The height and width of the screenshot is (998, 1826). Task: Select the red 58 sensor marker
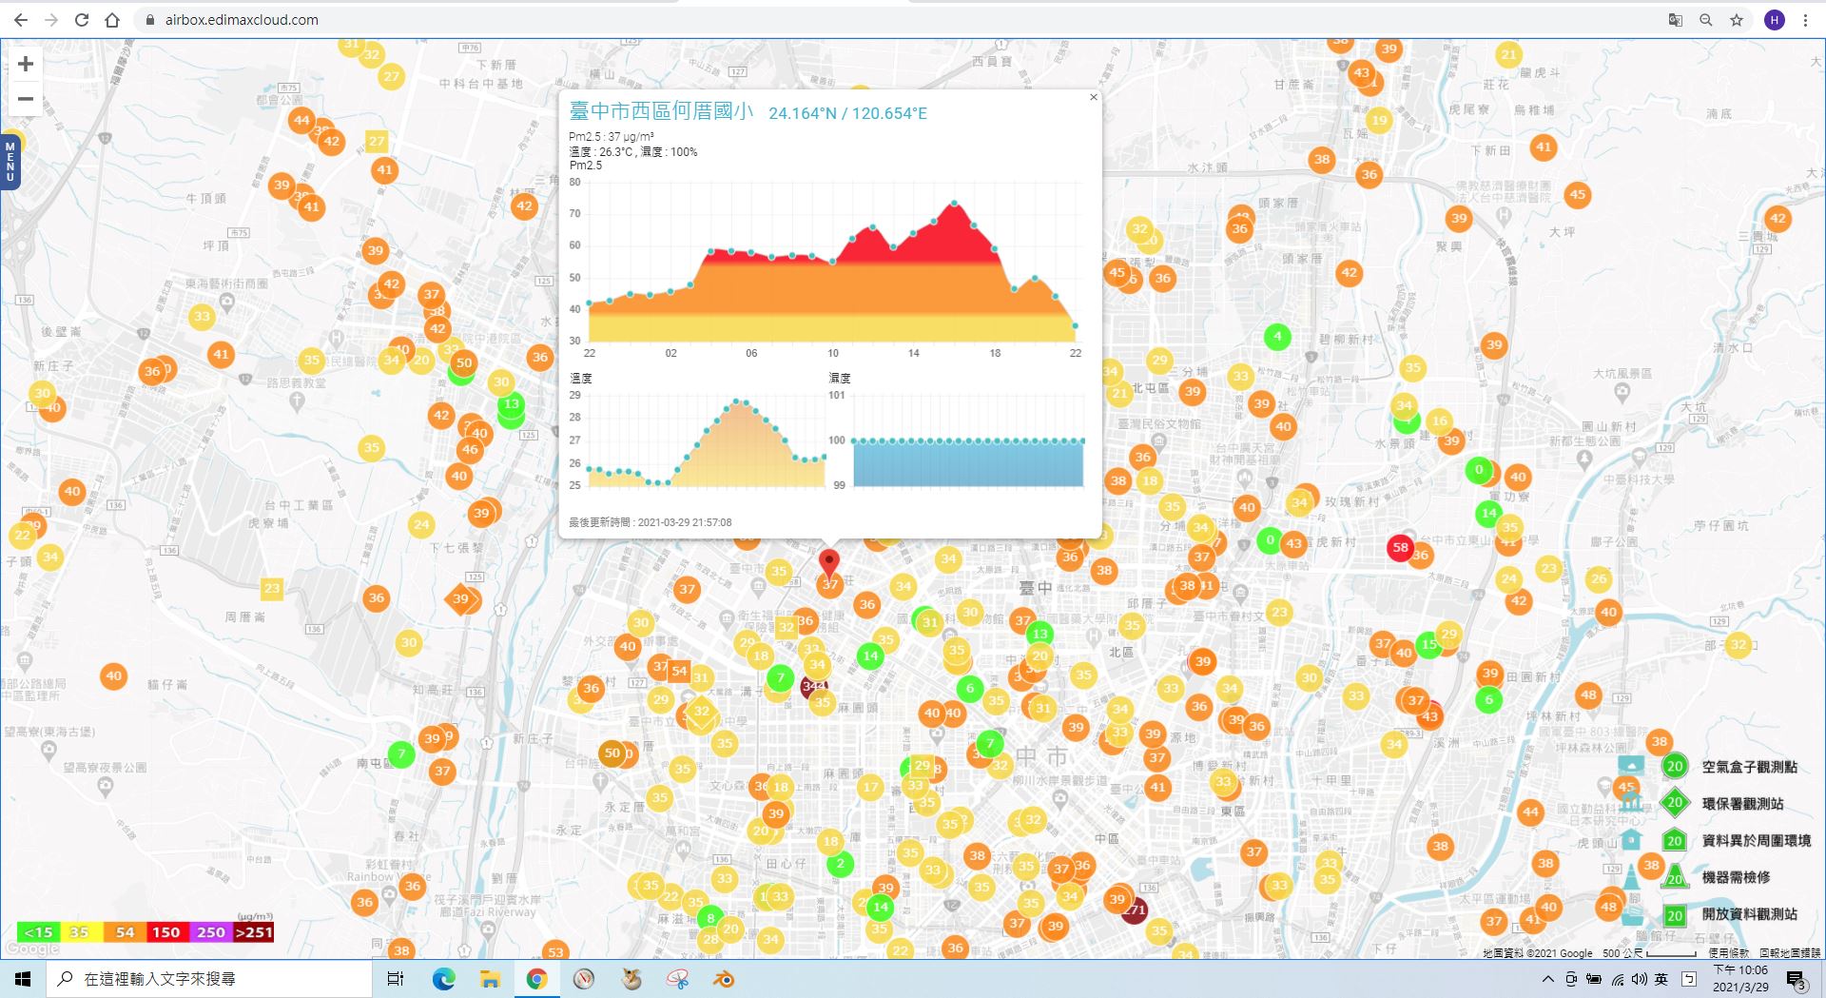pyautogui.click(x=1400, y=547)
